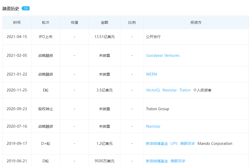Select the date 2020-09-23

pyautogui.click(x=17, y=109)
